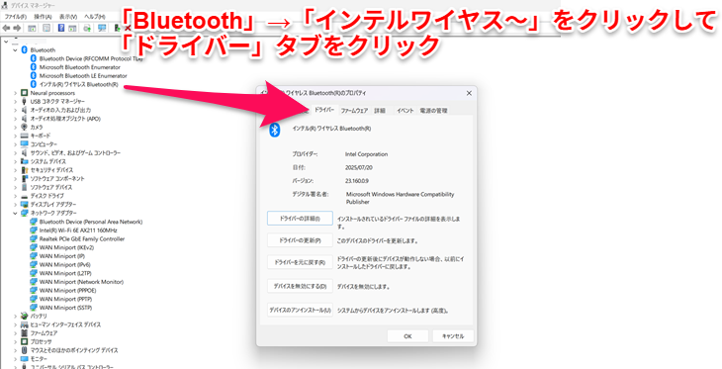Image resolution: width=722 pixels, height=369 pixels.
Task: Switch to the 電源の管理 tab
Action: click(433, 111)
